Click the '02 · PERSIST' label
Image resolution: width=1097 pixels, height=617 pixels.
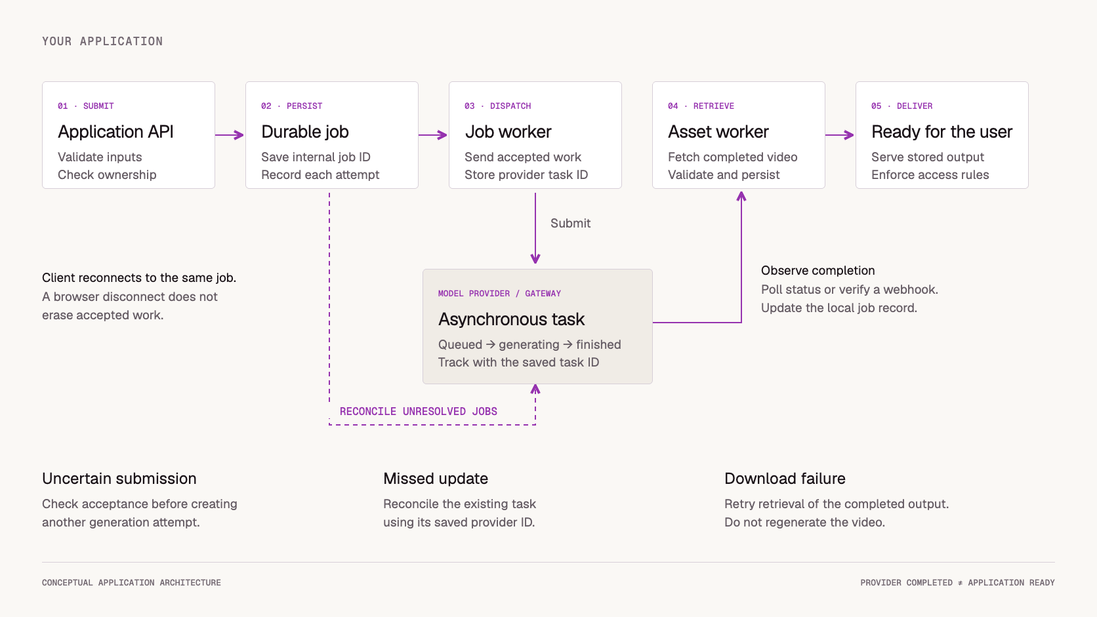pyautogui.click(x=292, y=106)
